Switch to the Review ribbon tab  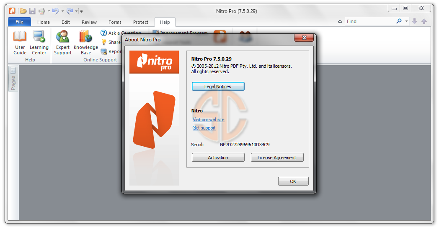[x=89, y=22]
